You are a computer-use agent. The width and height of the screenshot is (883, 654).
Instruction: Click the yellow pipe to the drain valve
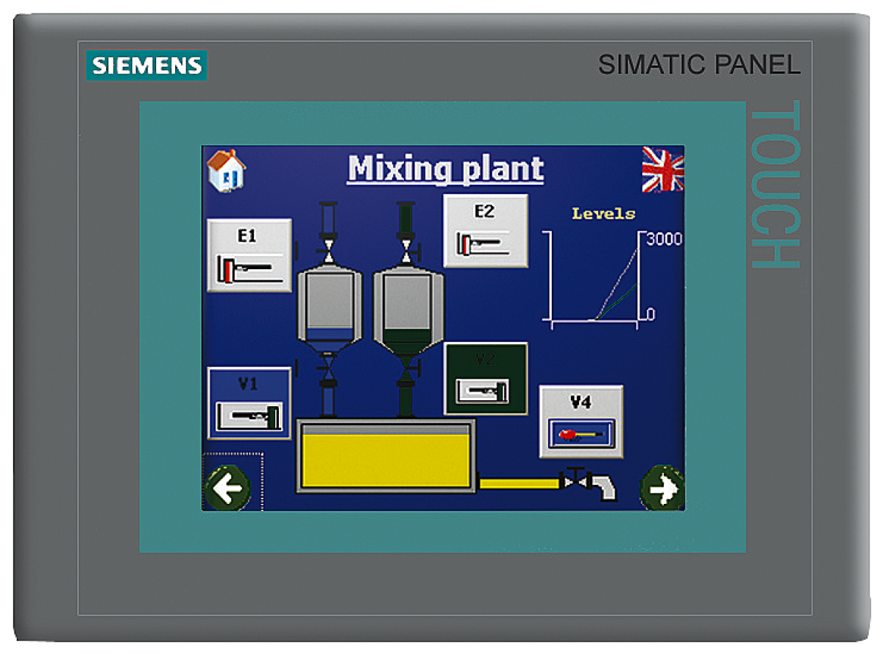click(x=519, y=483)
